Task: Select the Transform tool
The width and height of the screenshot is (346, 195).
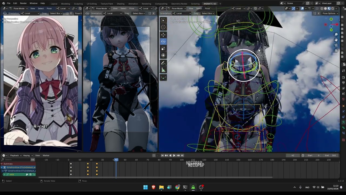Action: coord(163,55)
